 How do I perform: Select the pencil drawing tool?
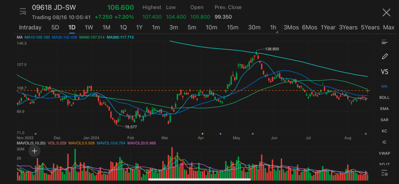click(385, 56)
